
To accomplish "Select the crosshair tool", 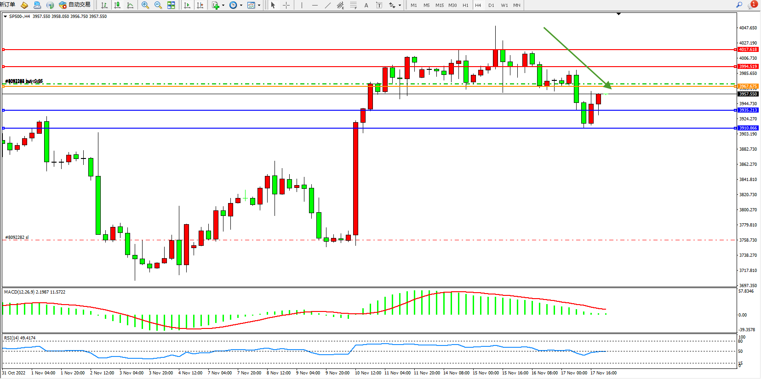I will click(286, 5).
